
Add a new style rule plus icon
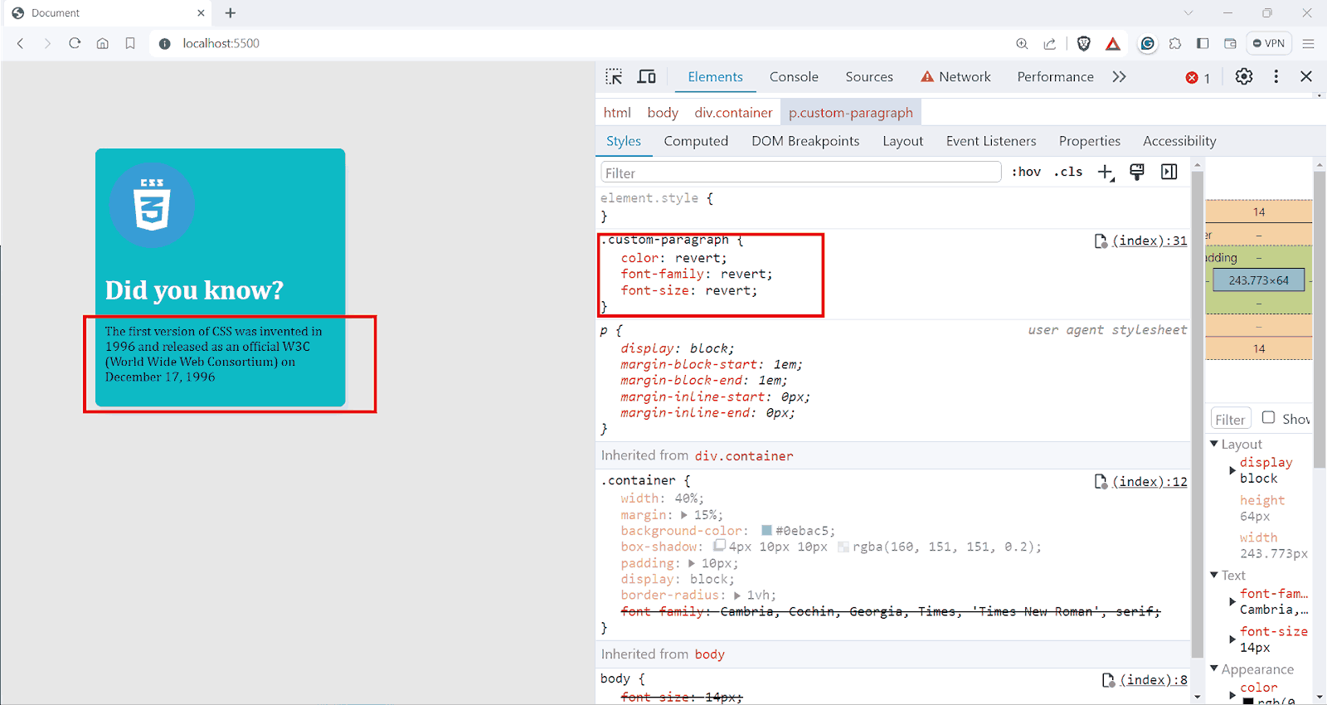[x=1106, y=173]
